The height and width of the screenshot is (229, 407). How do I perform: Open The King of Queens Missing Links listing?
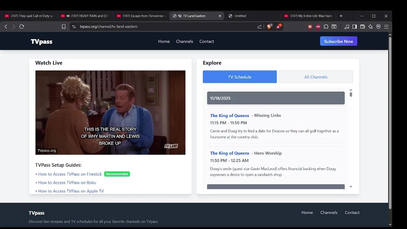pyautogui.click(x=230, y=116)
